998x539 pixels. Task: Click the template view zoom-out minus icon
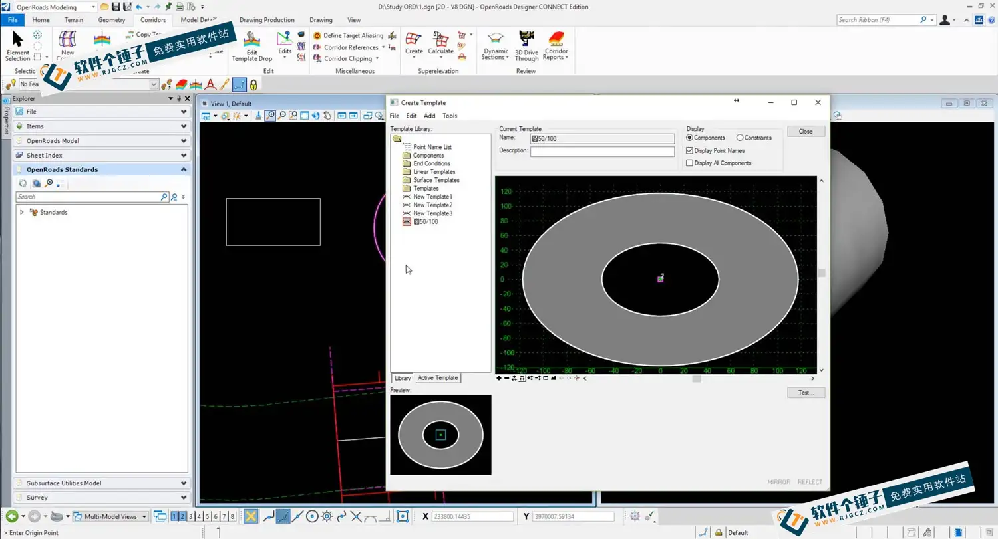tap(506, 378)
